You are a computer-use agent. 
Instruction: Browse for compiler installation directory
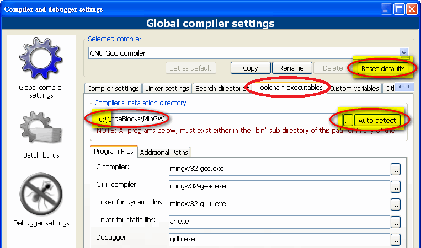348,120
